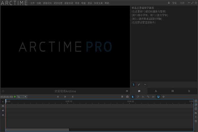Select the chain link tool

(x=148, y=97)
